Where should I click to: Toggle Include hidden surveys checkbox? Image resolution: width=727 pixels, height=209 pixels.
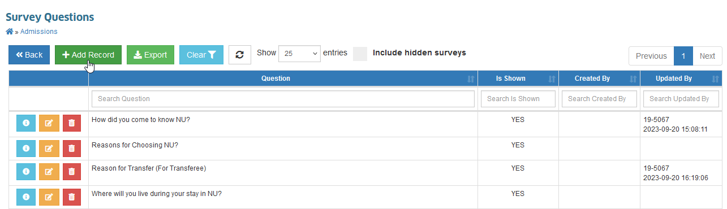(x=360, y=53)
